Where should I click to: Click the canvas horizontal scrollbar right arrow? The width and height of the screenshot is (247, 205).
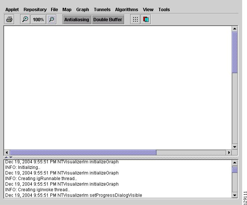pyautogui.click(x=229, y=153)
